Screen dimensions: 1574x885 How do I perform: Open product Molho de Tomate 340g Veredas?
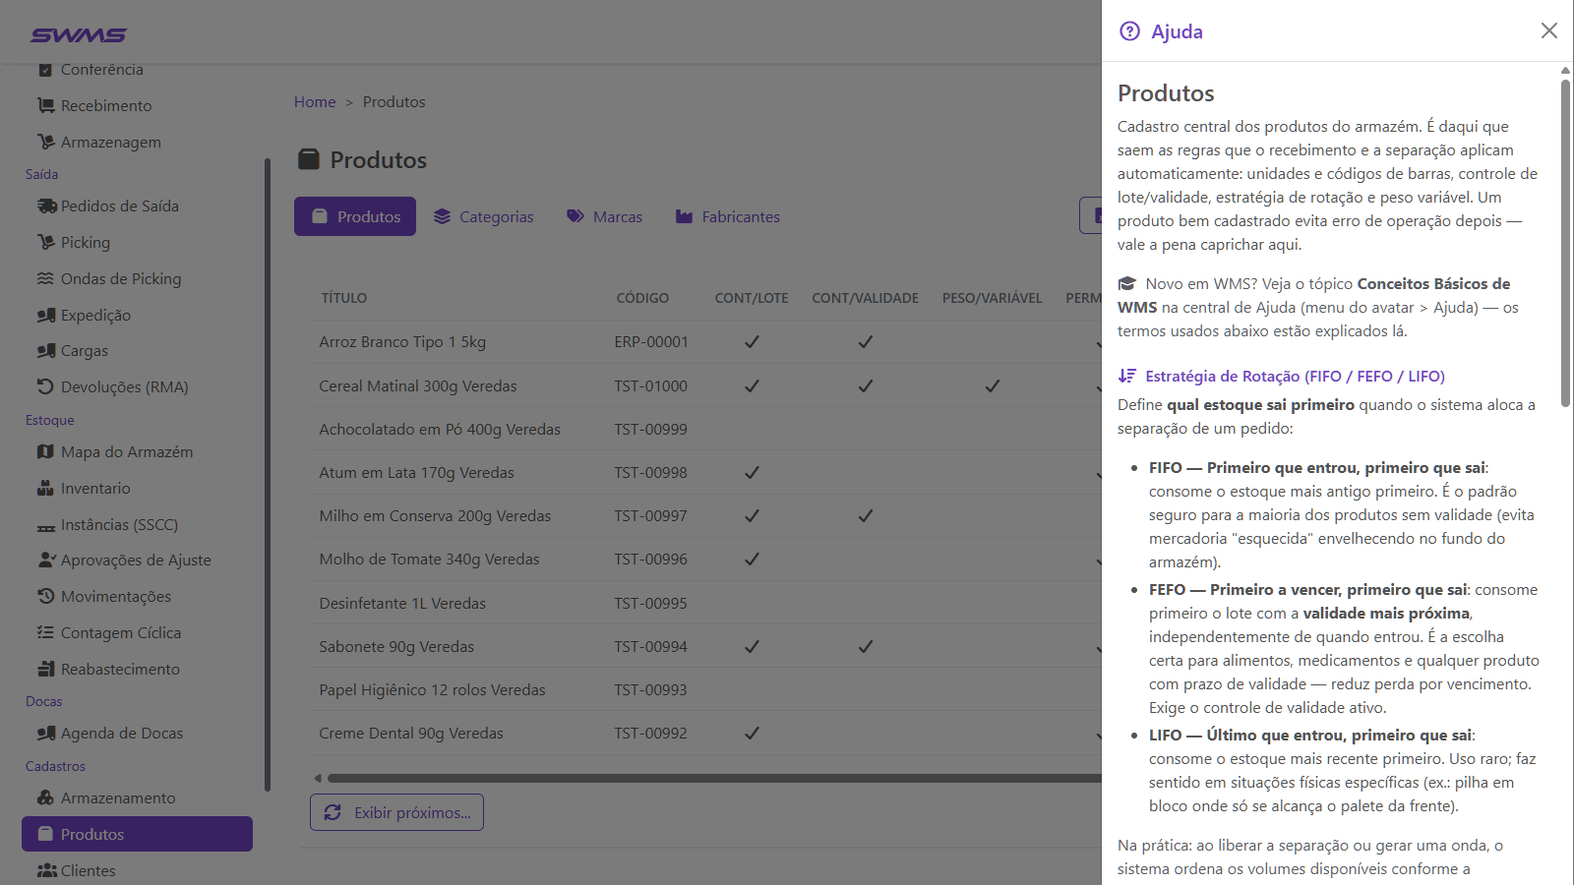pyautogui.click(x=429, y=559)
